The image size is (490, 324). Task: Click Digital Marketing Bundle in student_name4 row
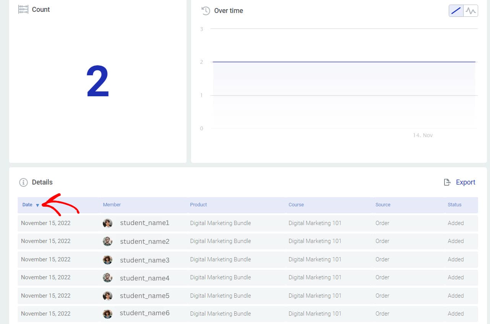click(221, 277)
